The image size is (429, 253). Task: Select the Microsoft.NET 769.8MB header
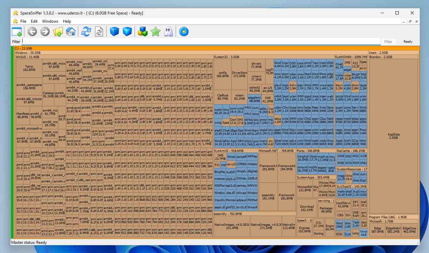pyautogui.click(x=277, y=151)
